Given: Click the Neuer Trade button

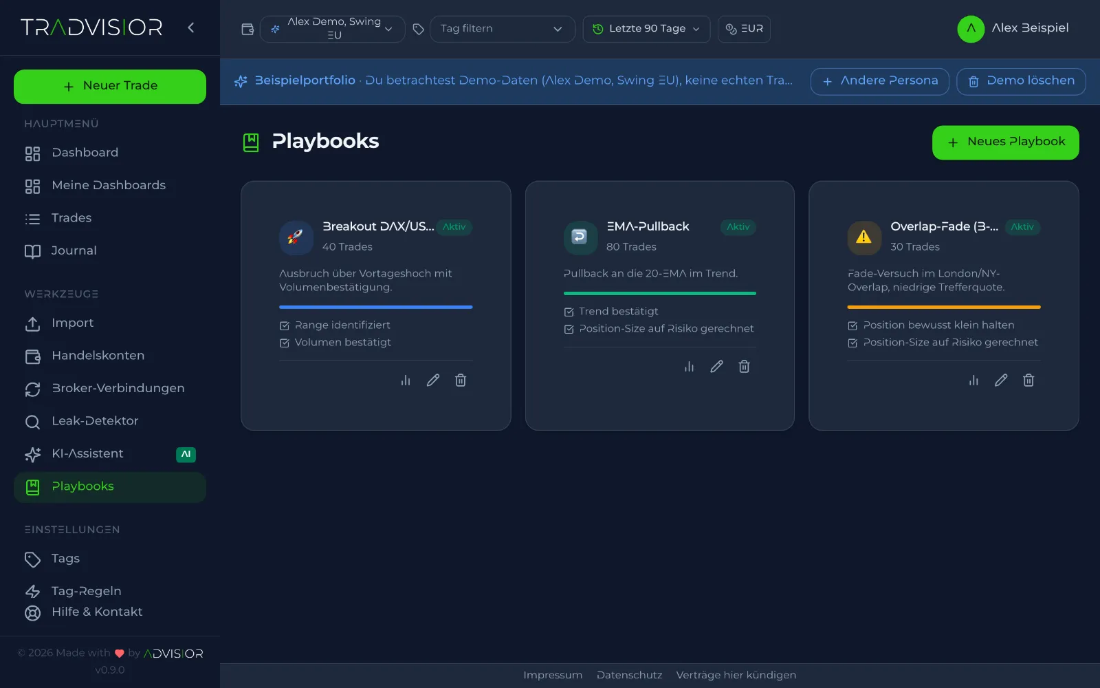Looking at the screenshot, I should [110, 86].
